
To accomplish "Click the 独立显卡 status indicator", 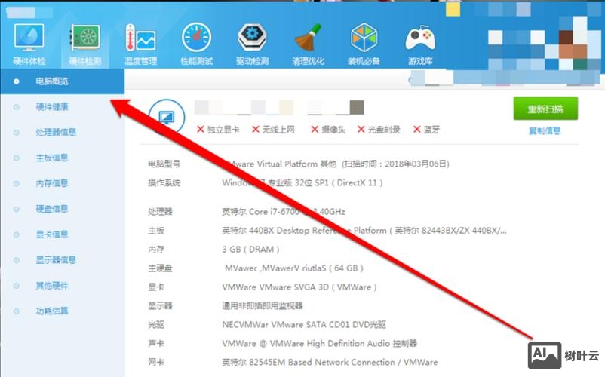I will pyautogui.click(x=218, y=130).
